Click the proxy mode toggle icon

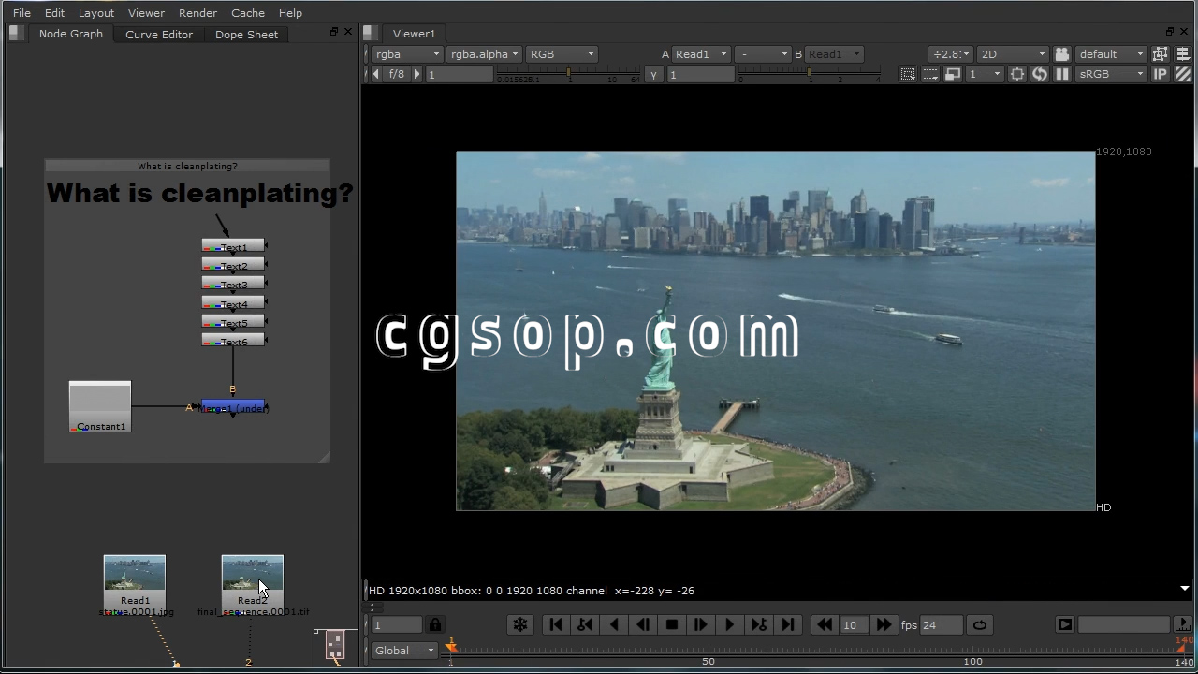[x=953, y=74]
